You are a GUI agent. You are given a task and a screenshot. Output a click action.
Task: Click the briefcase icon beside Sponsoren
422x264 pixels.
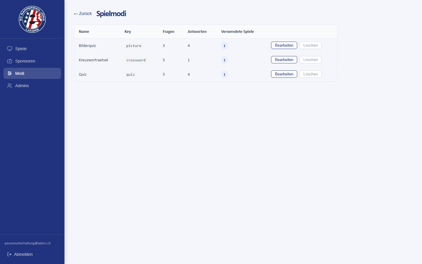pos(10,61)
